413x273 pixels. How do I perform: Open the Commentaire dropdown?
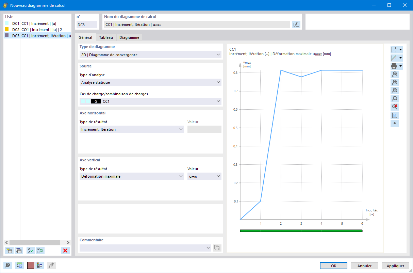point(146,248)
